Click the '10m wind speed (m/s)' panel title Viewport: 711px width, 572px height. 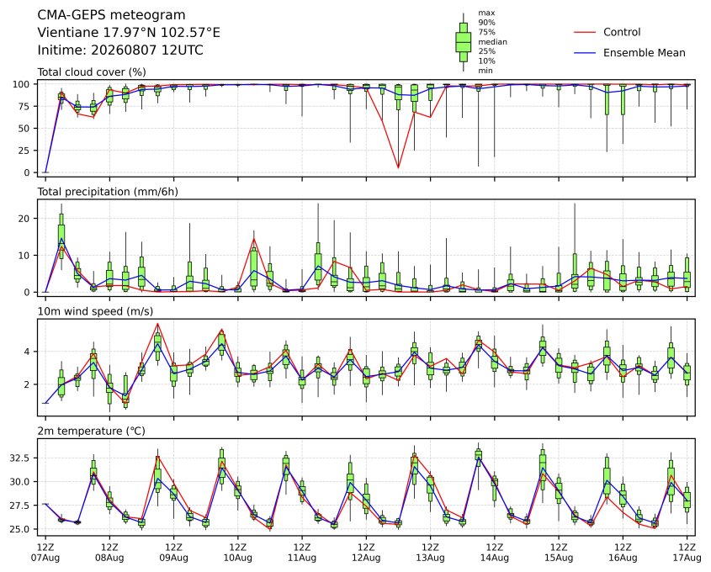tap(95, 311)
